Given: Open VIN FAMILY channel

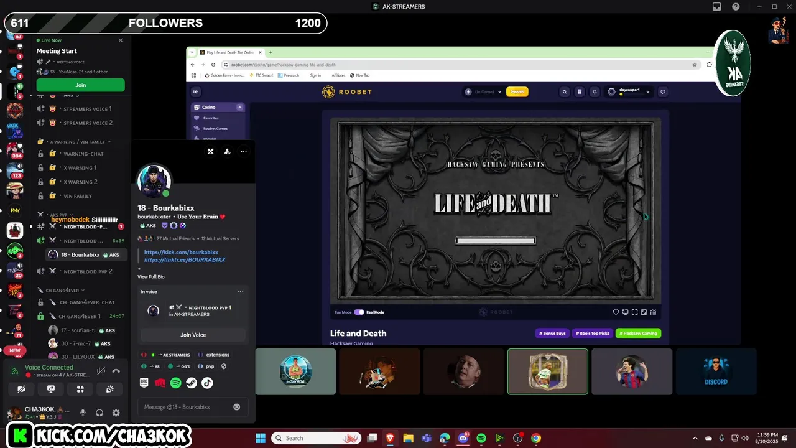Looking at the screenshot, I should pyautogui.click(x=80, y=196).
